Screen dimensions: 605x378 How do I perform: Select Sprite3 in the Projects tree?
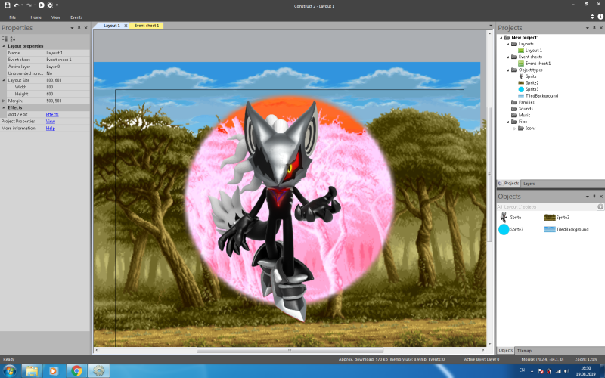pos(528,89)
